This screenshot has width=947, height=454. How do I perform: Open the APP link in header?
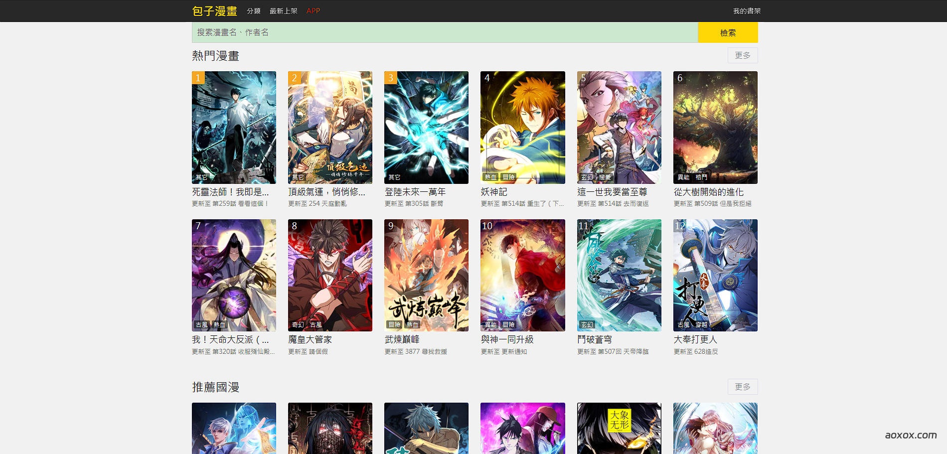pyautogui.click(x=313, y=11)
